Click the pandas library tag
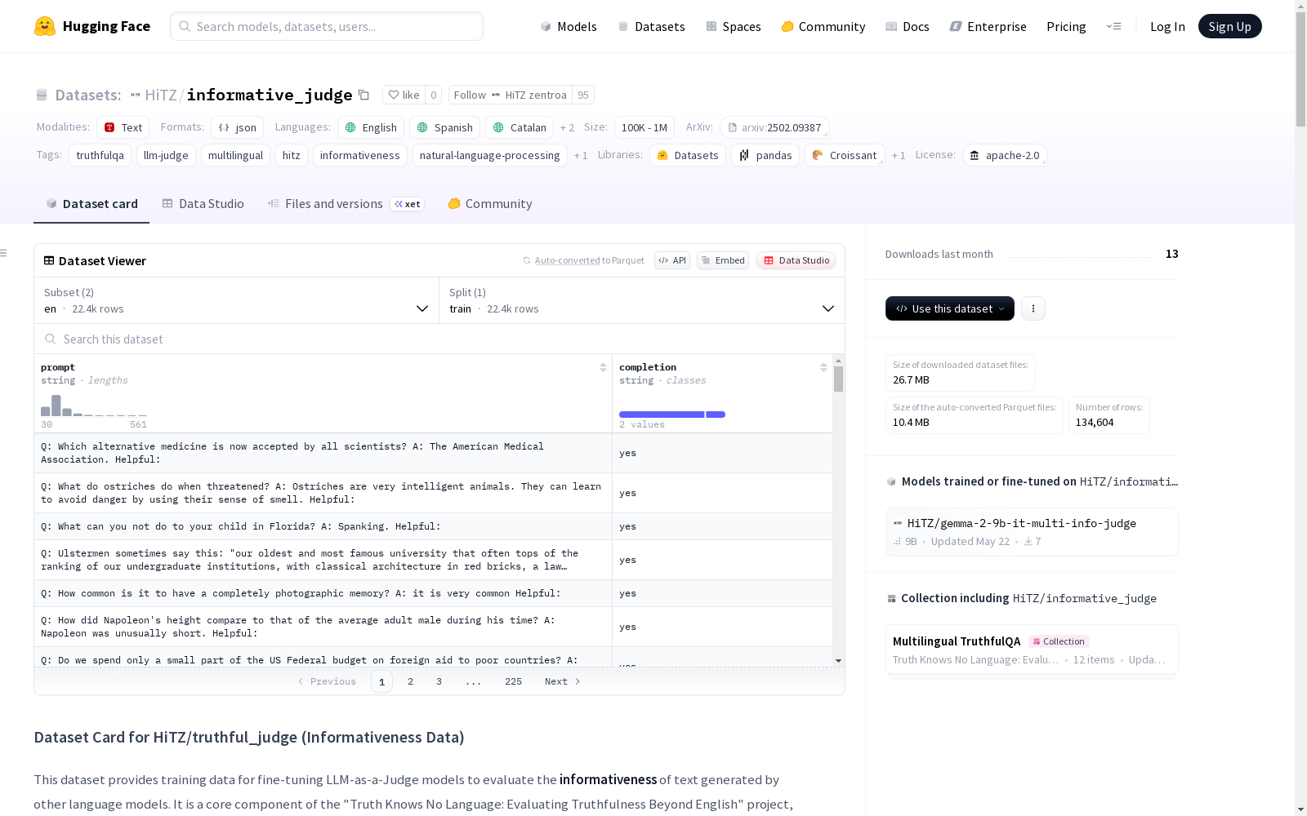Viewport: 1307px width, 816px height. (x=765, y=155)
